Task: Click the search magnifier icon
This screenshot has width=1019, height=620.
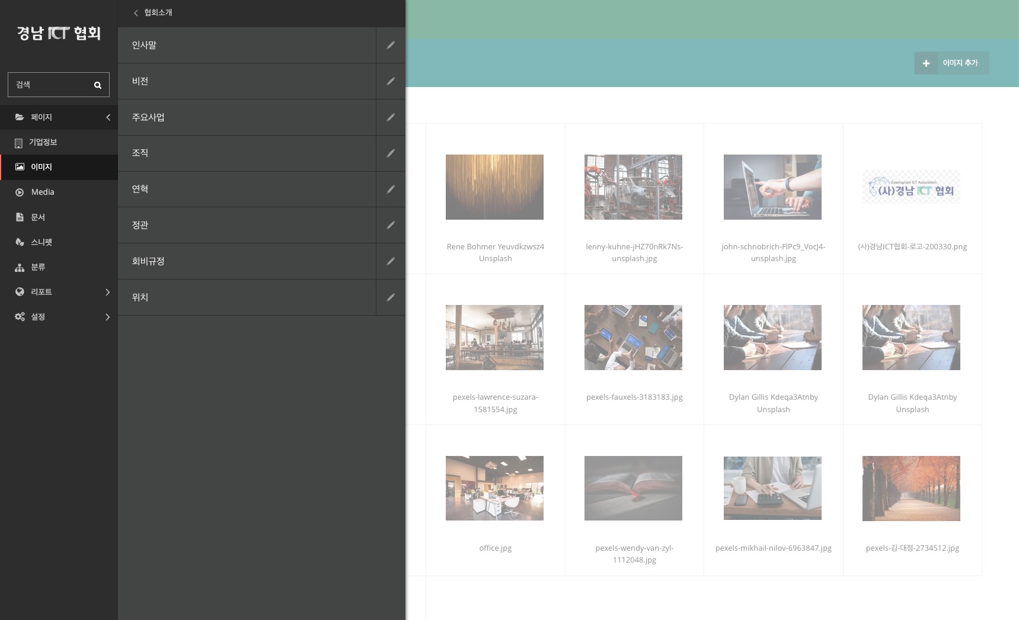Action: [x=98, y=85]
